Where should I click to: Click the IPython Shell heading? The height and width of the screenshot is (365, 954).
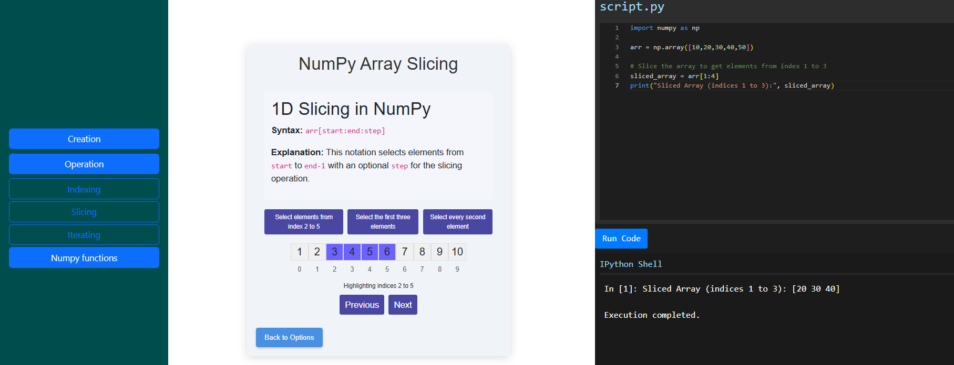[x=631, y=264]
